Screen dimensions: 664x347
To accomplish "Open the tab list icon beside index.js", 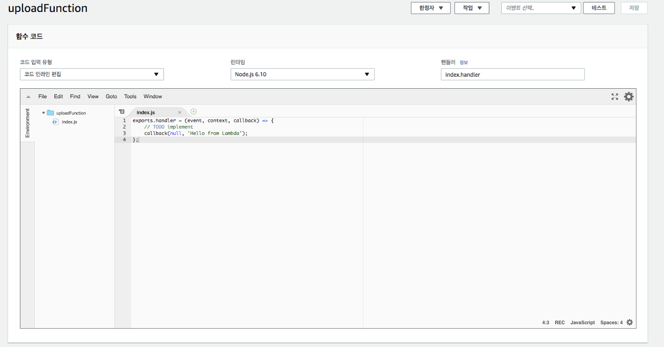I will click(x=122, y=112).
